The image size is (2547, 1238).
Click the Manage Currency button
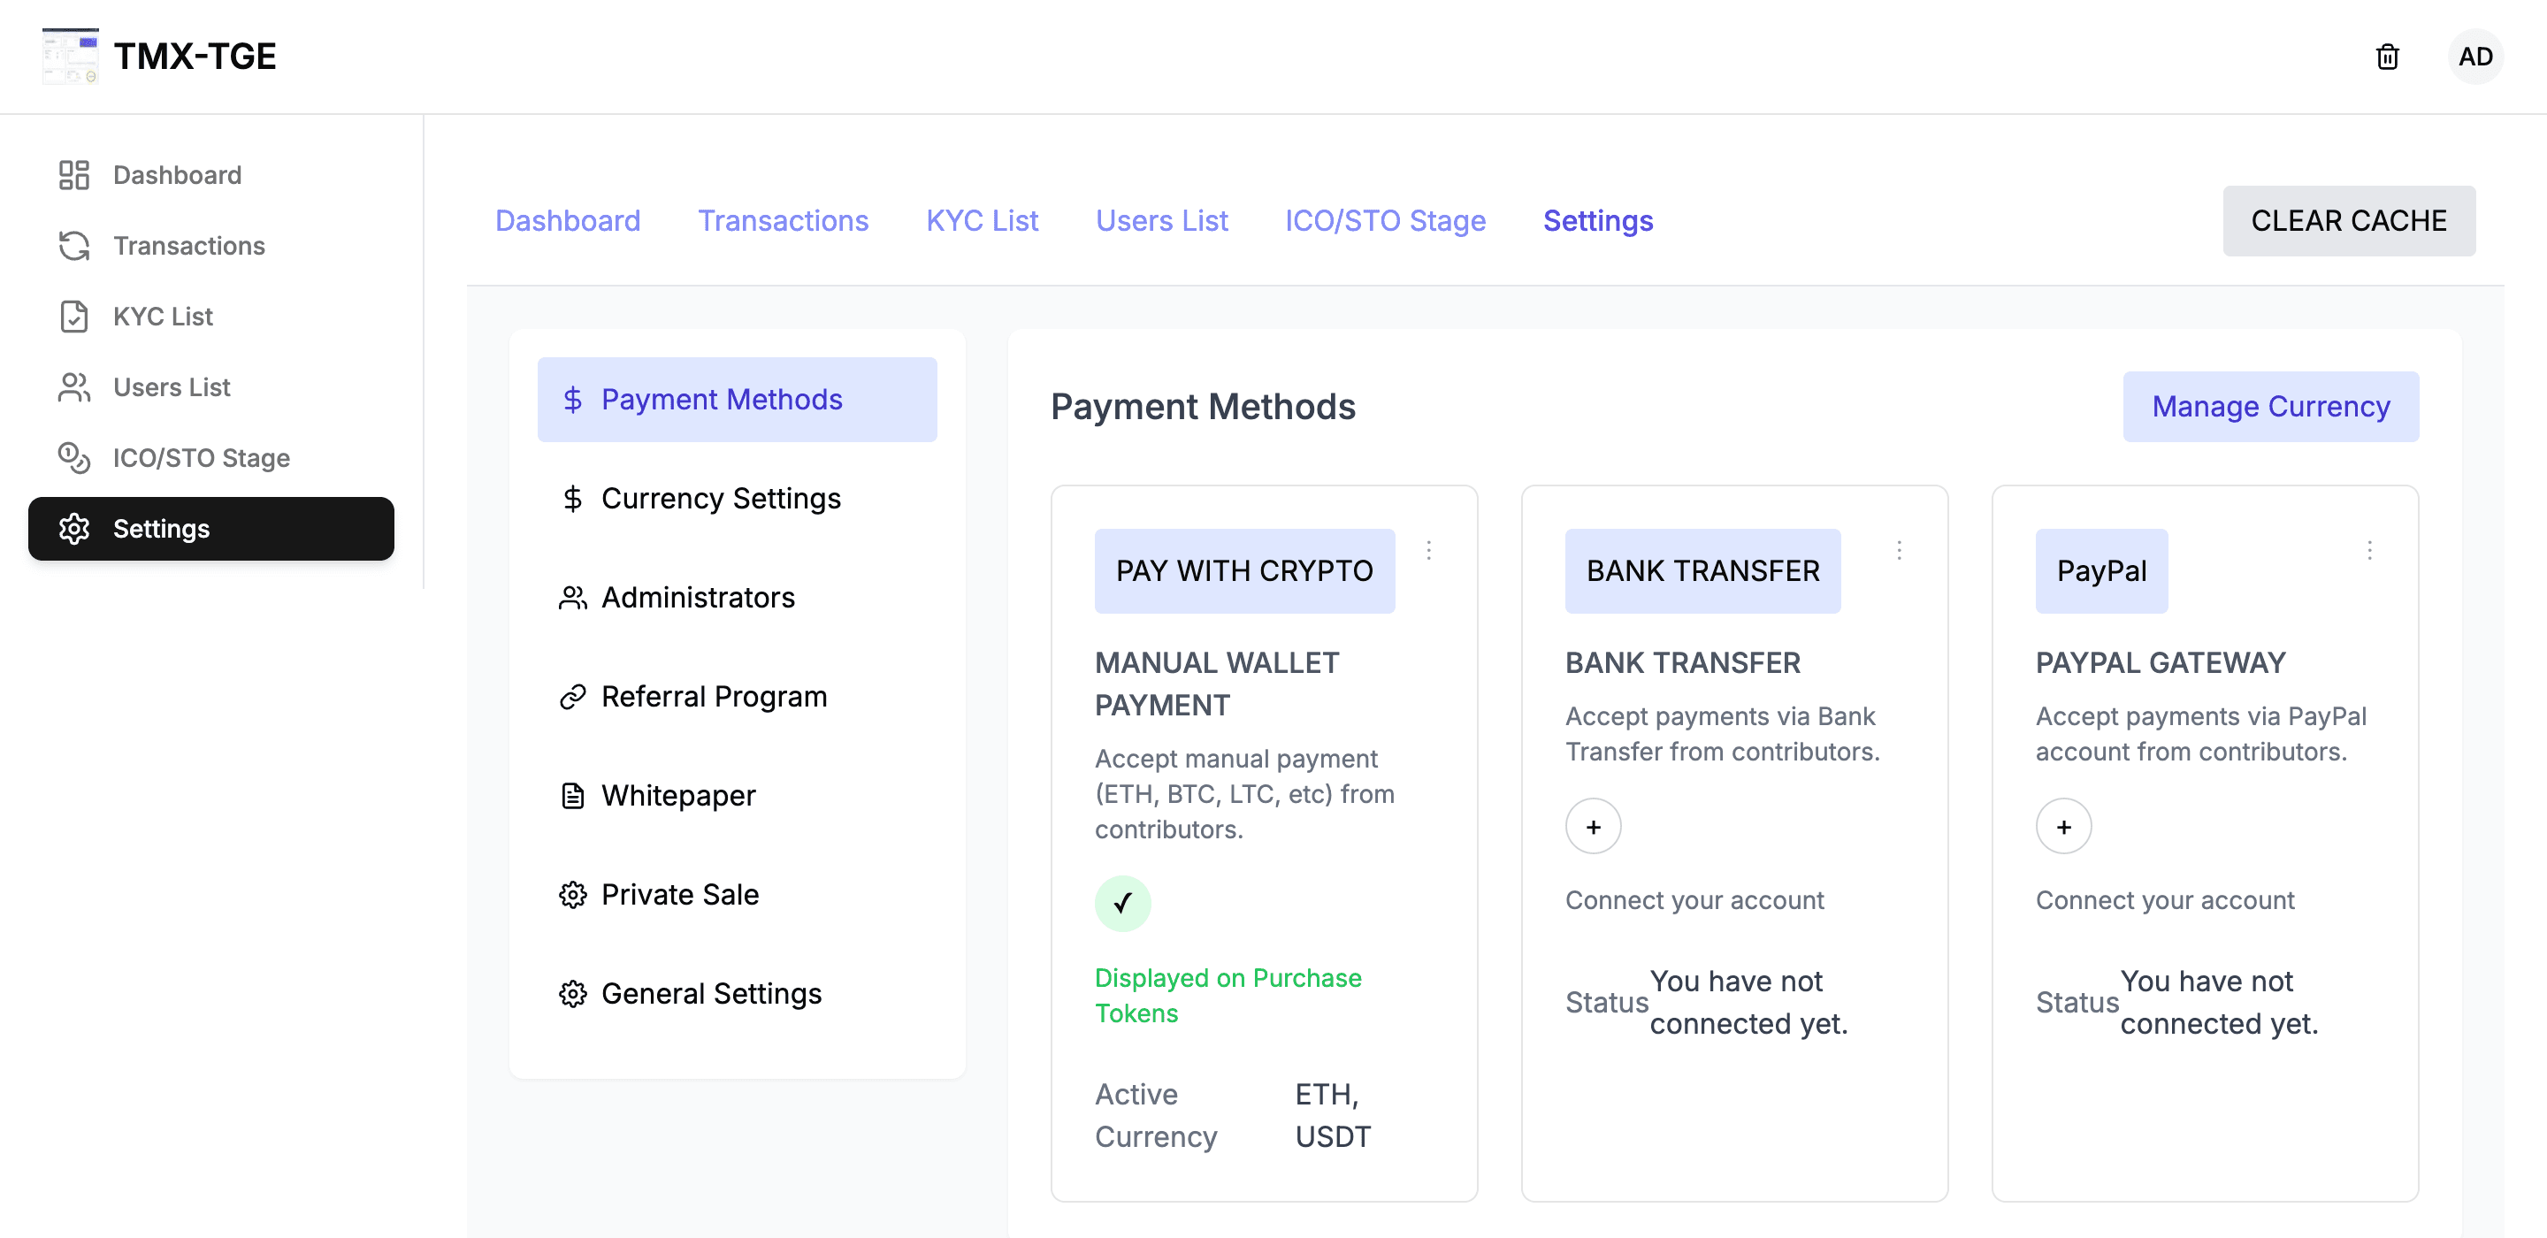point(2270,407)
